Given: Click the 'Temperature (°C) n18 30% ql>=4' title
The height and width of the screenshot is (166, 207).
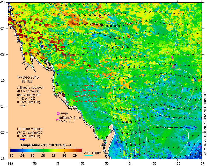Looking at the screenshot, I should 46,145.
